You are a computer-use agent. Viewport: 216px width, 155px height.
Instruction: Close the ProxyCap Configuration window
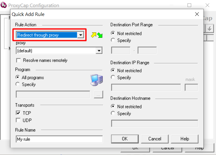[207, 5]
